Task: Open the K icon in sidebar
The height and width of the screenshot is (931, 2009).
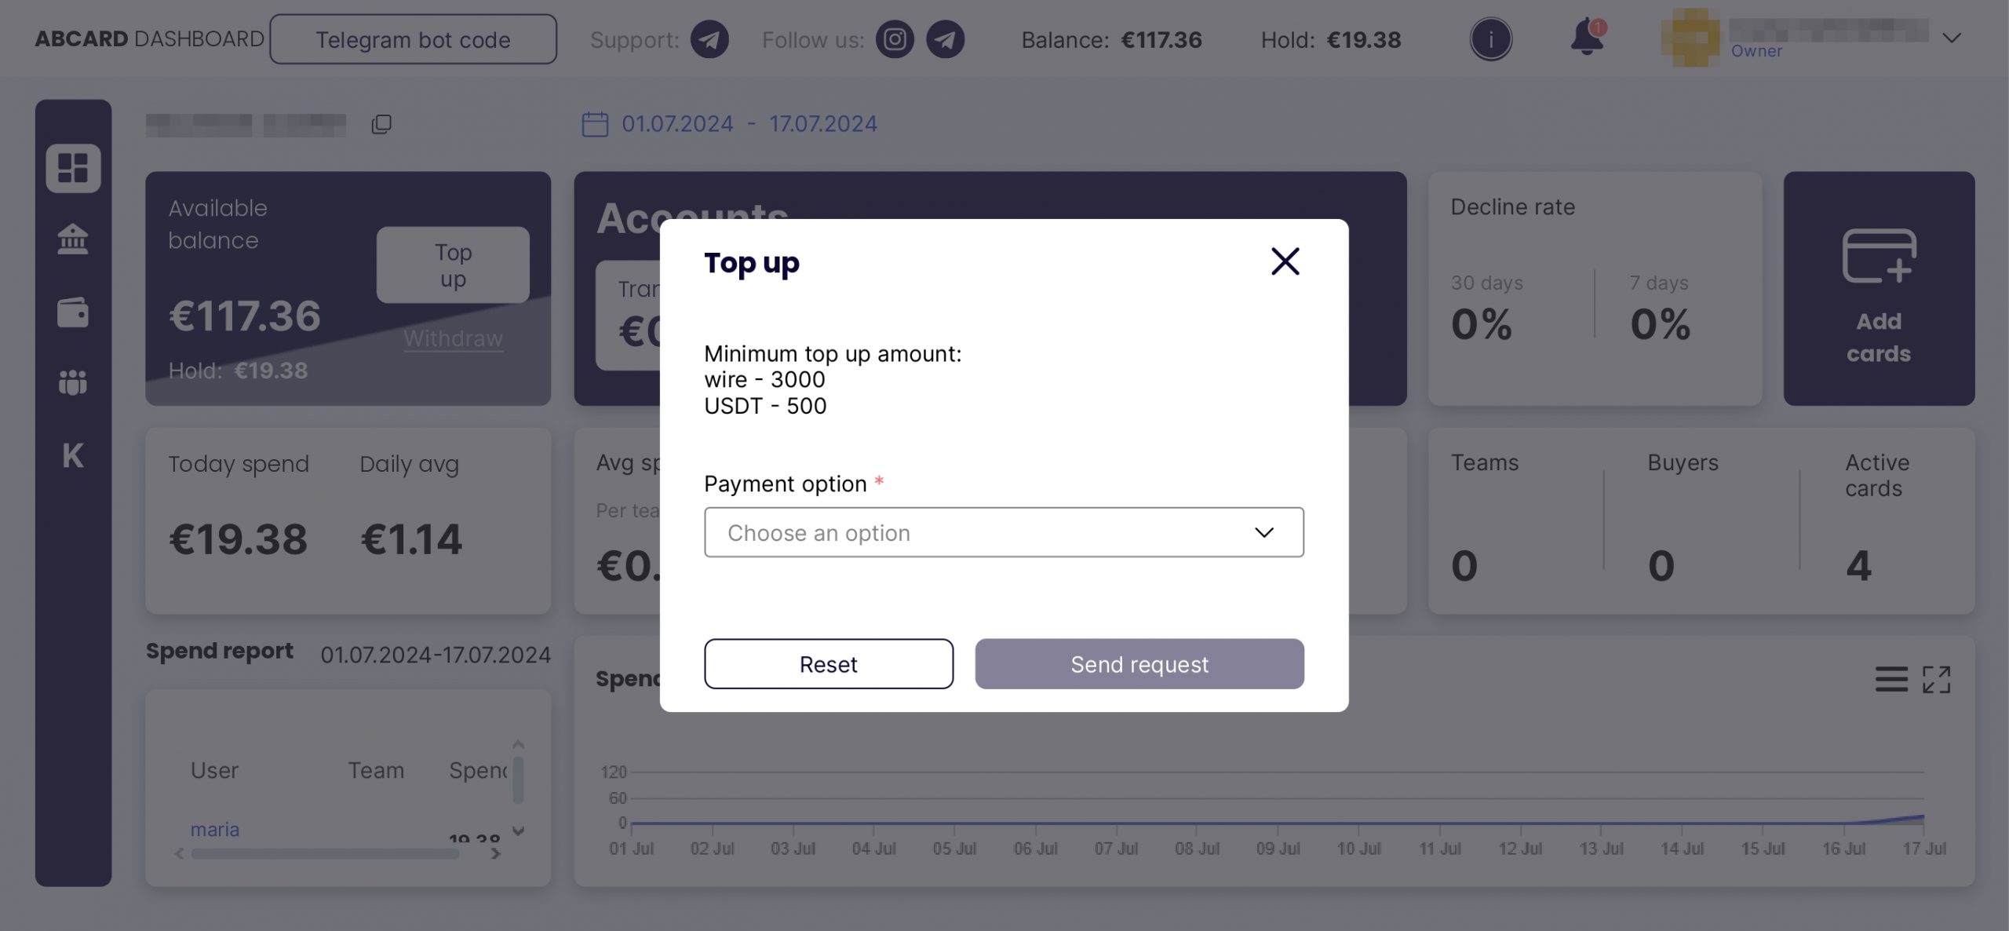Action: coord(73,455)
